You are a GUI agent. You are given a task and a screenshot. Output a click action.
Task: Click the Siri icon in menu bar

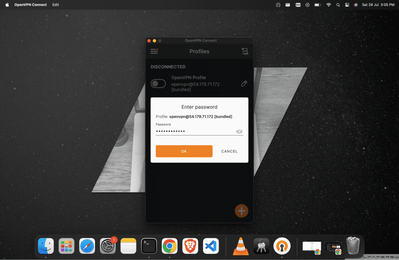(356, 5)
